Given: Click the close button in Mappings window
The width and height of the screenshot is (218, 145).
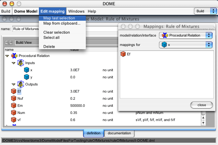Looking at the screenshot, I should [x=201, y=105].
